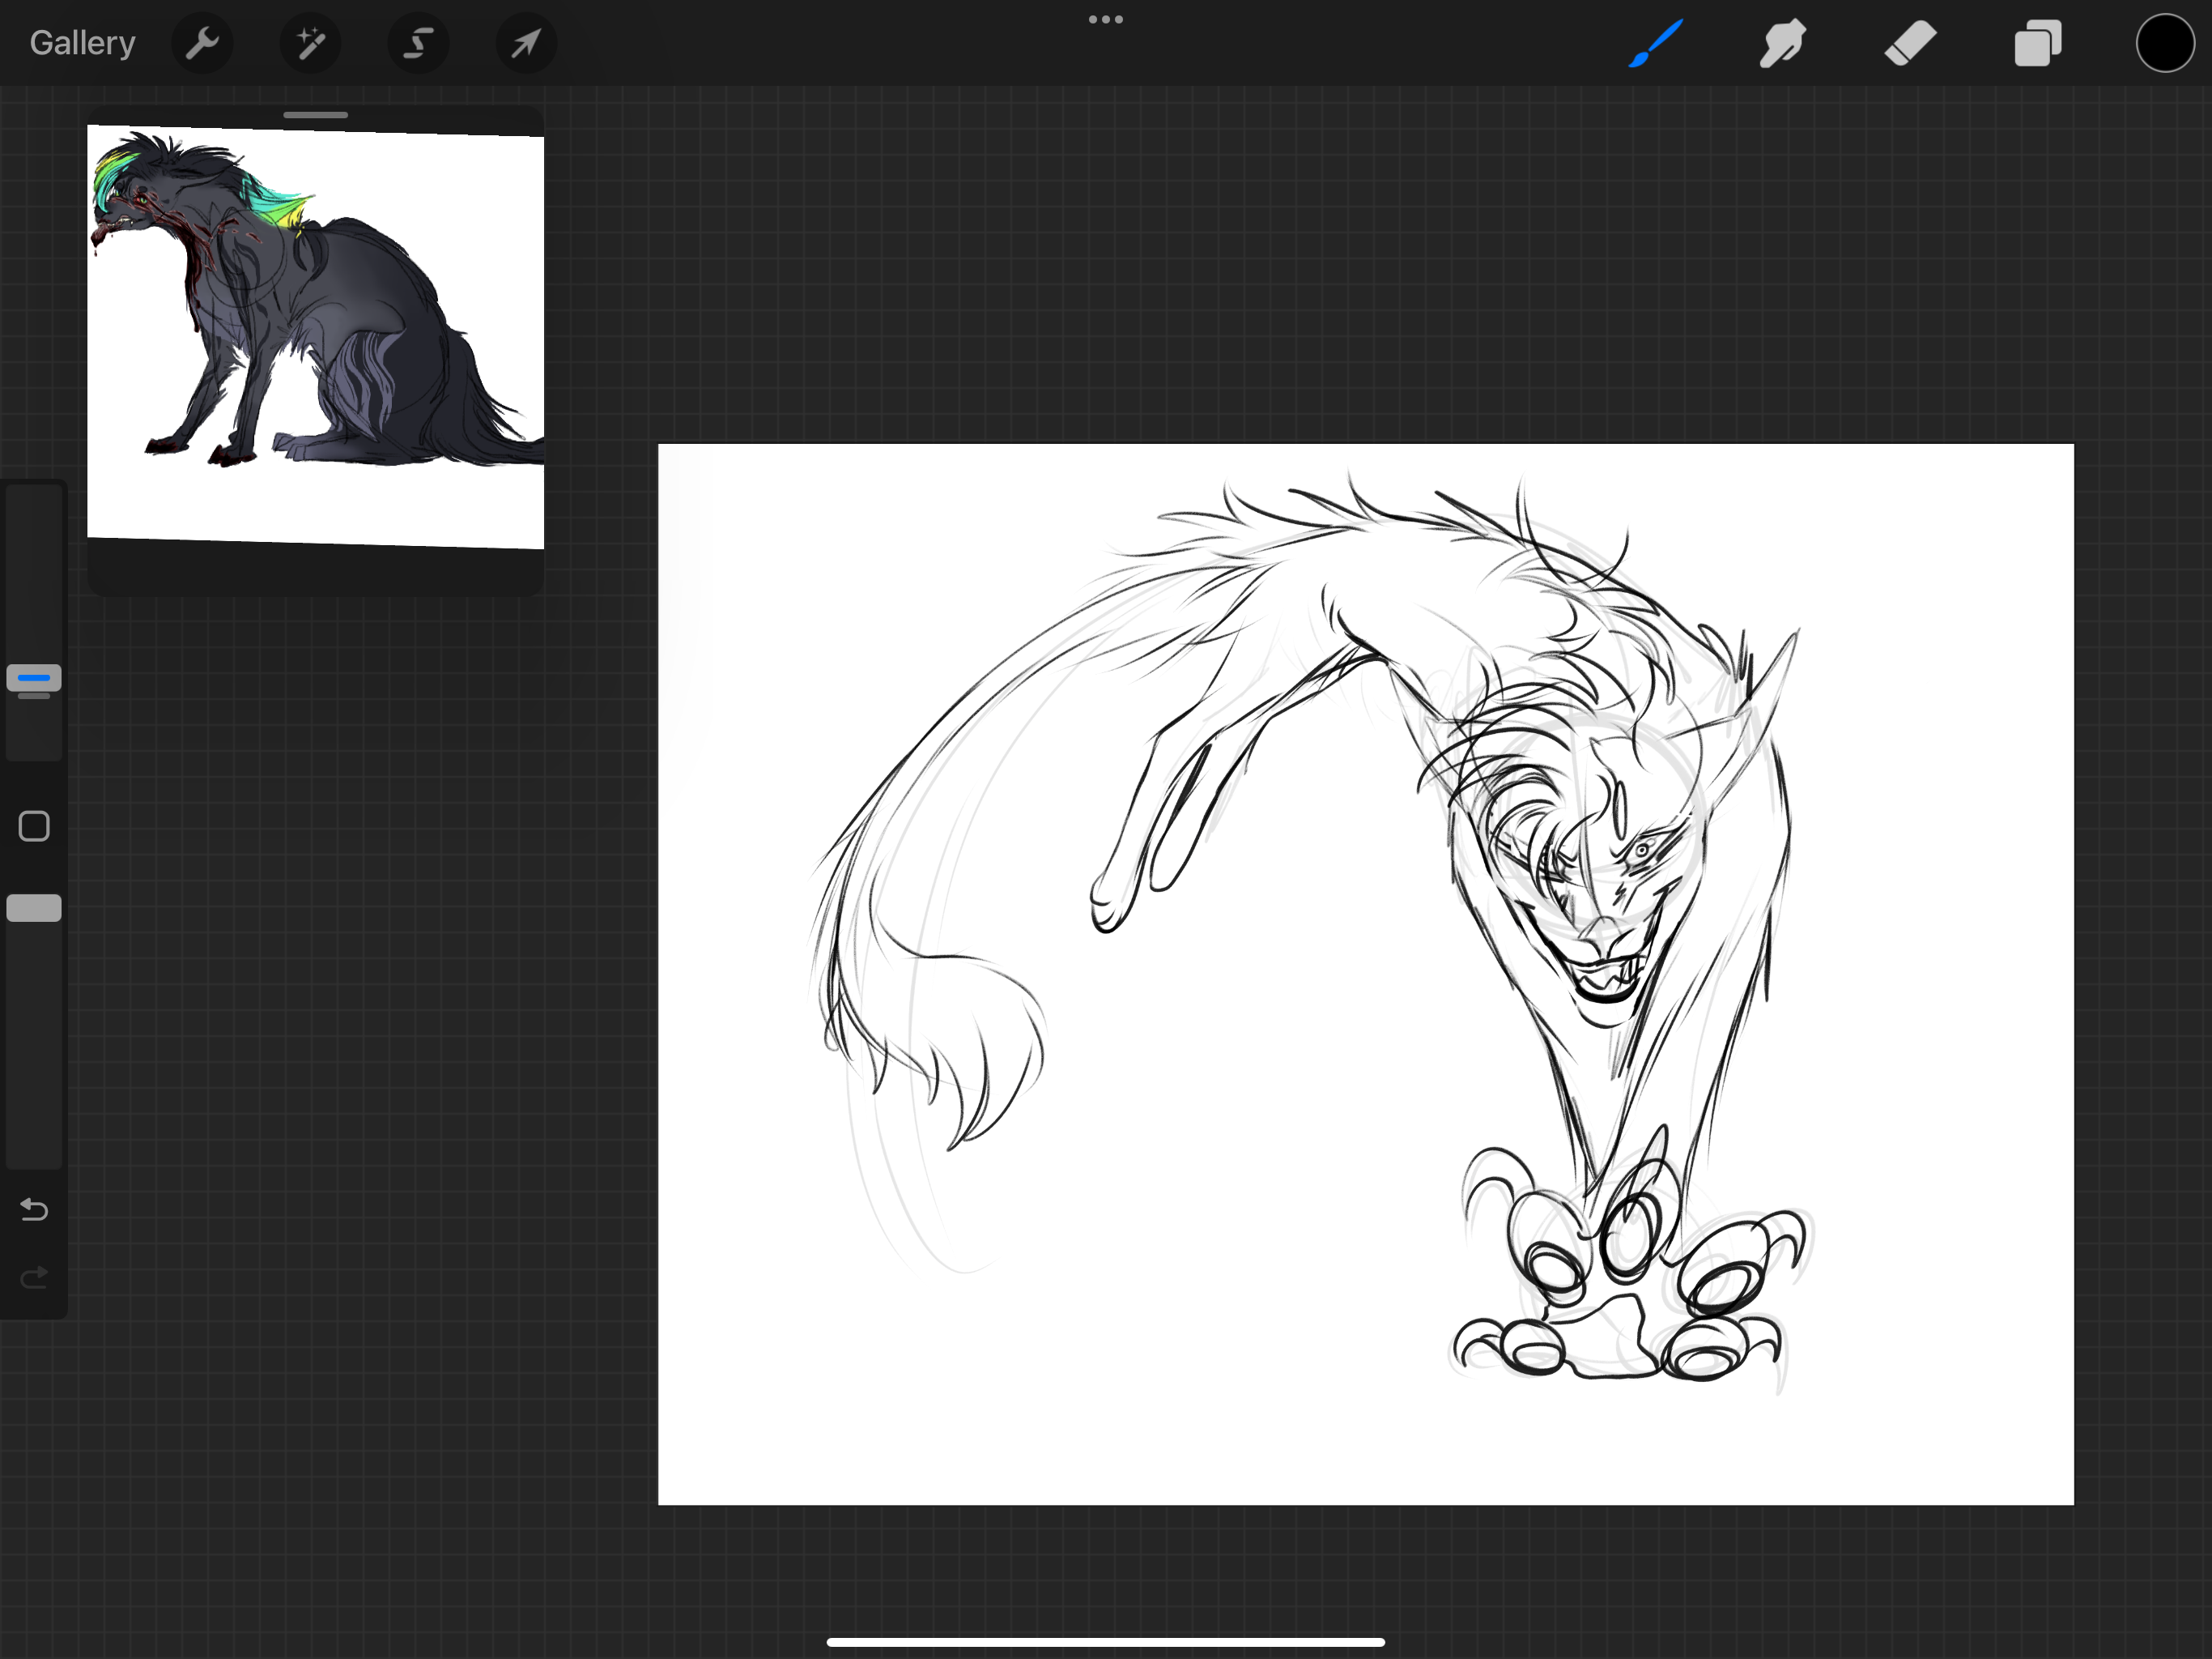Screen dimensions: 2212x1659
Task: Tap the three-dot multitasking menu at top
Action: click(x=1106, y=19)
